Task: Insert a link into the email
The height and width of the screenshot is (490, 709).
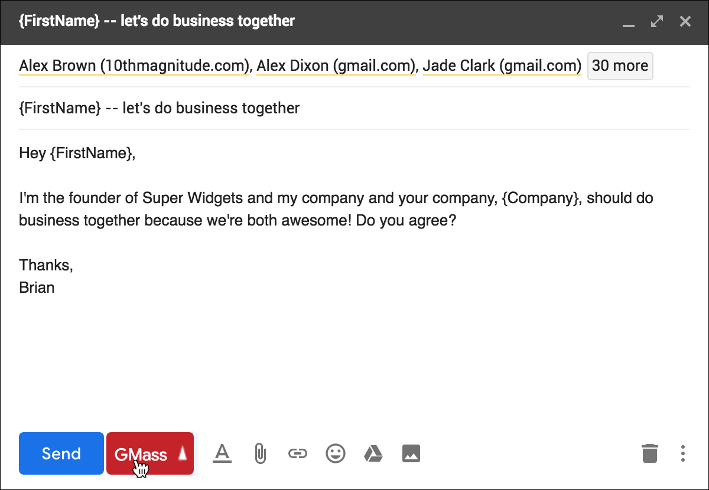Action: (x=297, y=453)
